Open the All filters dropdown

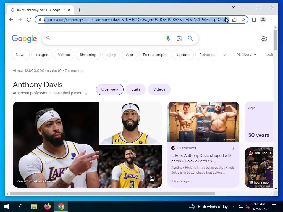[x=246, y=54]
